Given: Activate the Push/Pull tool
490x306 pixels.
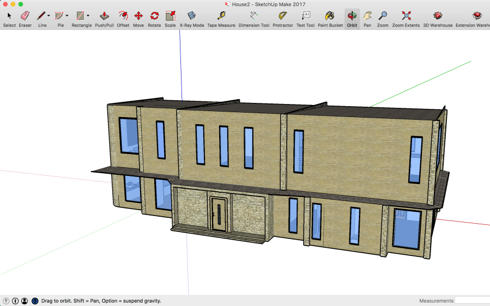Looking at the screenshot, I should pos(104,16).
